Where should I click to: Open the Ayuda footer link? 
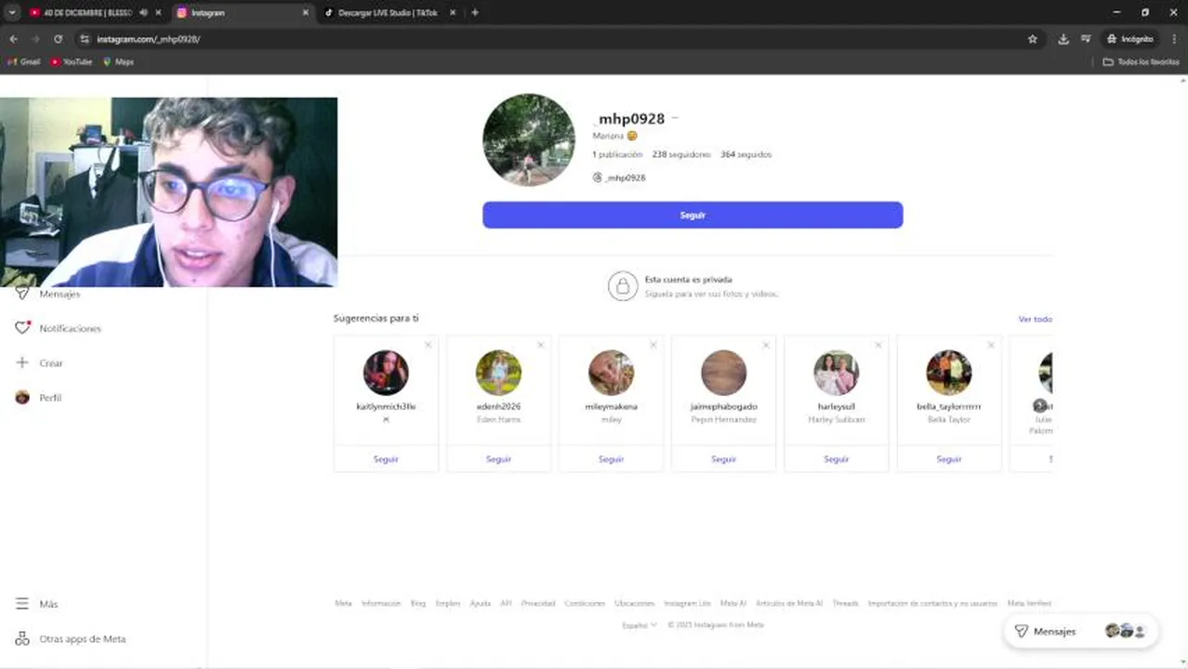point(480,603)
